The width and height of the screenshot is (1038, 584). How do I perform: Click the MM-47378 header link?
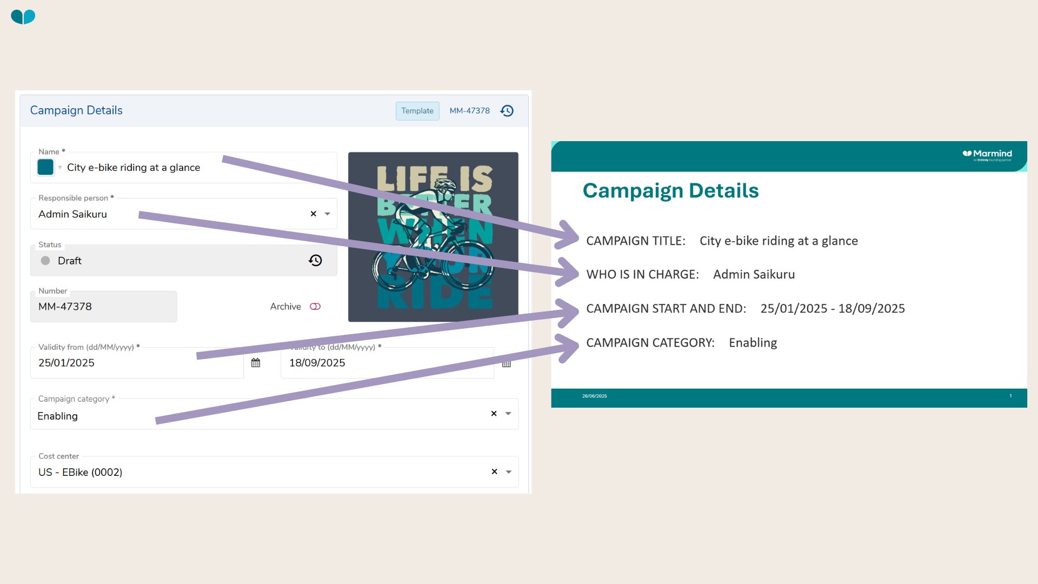[x=469, y=111]
